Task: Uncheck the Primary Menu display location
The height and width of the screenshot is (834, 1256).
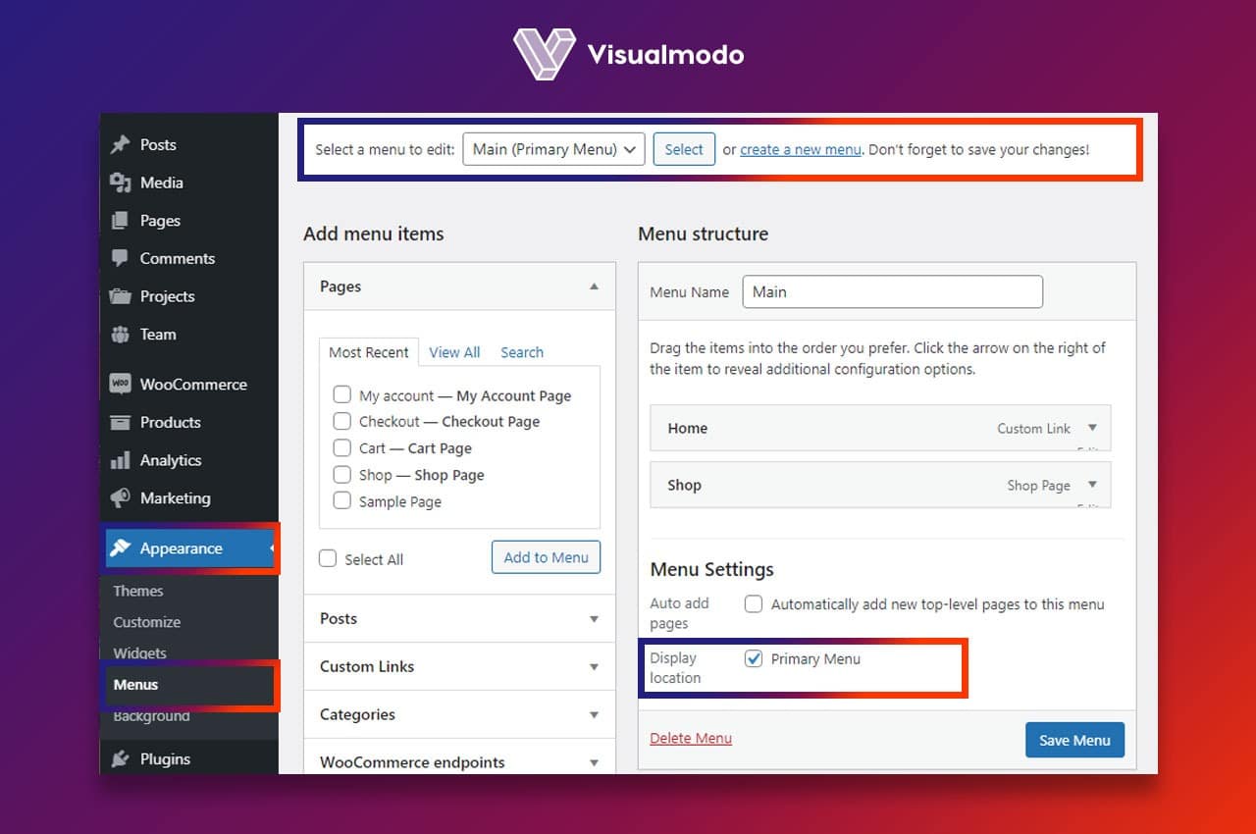Action: click(754, 658)
